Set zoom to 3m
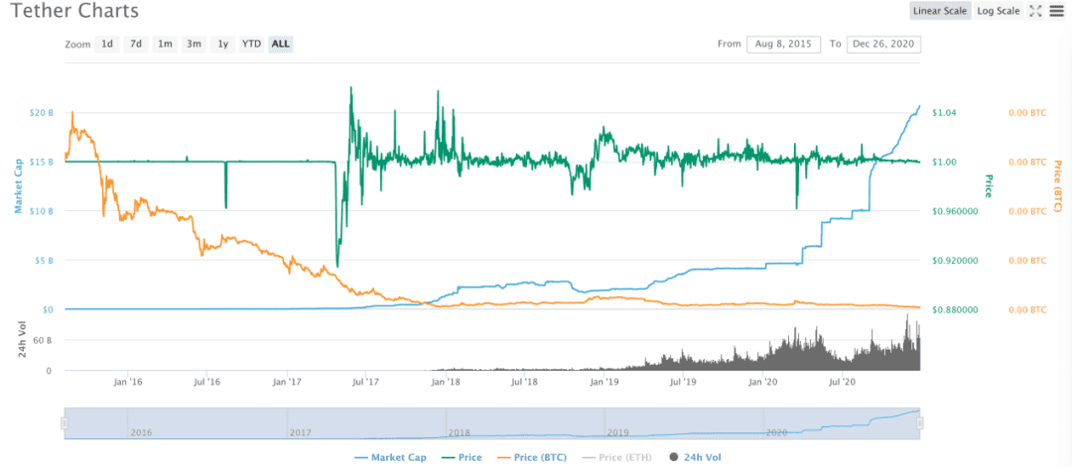The width and height of the screenshot is (1072, 467). click(195, 44)
